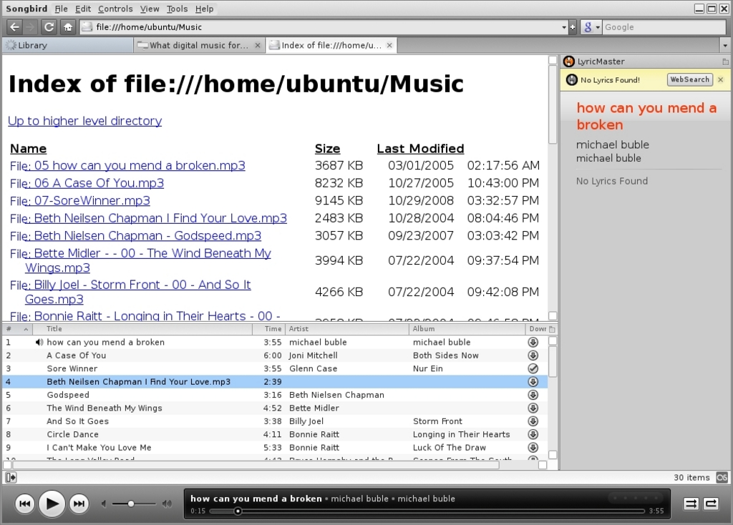Screen dimensions: 733x525
Task: Open the address bar history dropdown
Action: tap(564, 27)
